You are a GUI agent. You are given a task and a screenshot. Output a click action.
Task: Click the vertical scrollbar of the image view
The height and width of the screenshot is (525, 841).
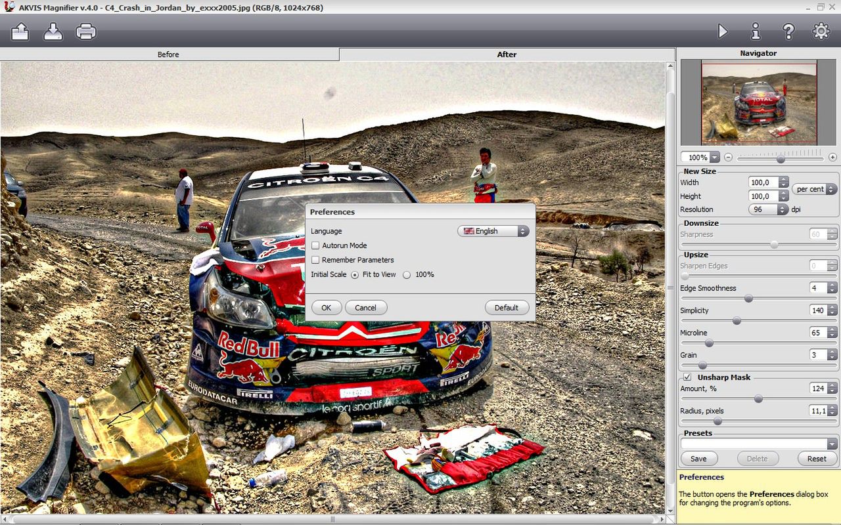670,289
